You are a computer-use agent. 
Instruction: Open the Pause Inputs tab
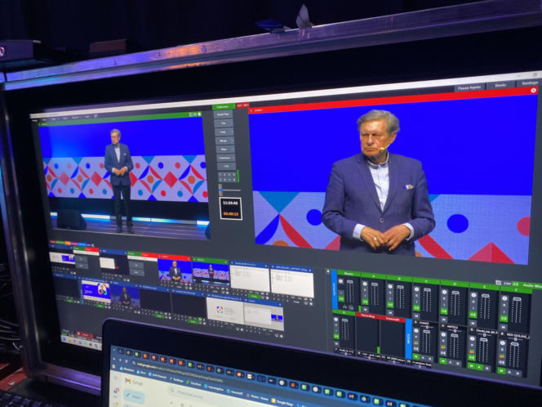[x=469, y=87]
